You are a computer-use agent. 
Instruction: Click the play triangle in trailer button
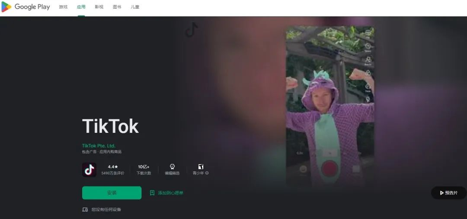click(x=441, y=193)
